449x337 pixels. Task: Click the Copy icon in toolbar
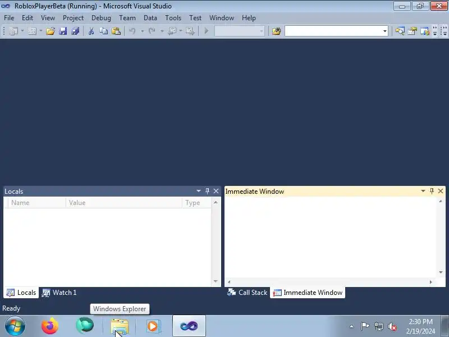pos(104,31)
